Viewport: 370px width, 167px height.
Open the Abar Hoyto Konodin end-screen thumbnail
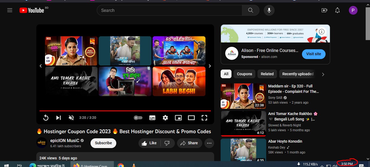click(x=125, y=51)
